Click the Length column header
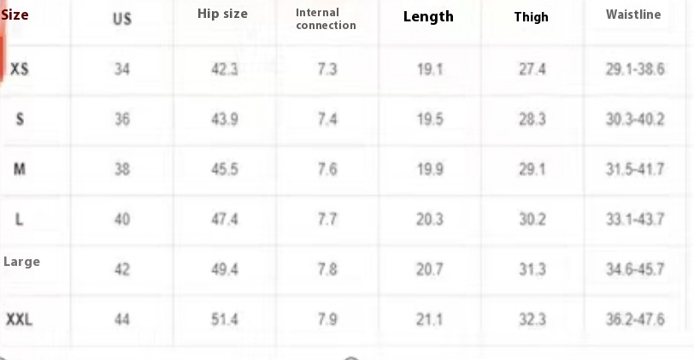 (428, 17)
